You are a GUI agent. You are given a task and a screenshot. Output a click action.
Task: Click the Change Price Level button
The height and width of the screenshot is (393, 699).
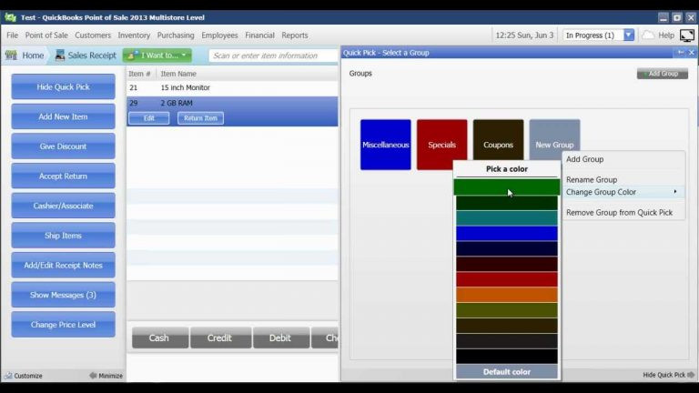(64, 325)
